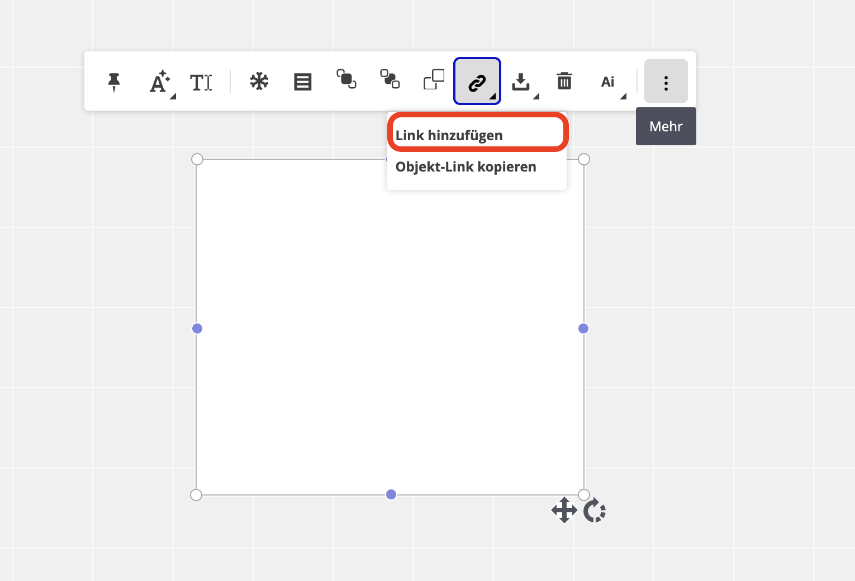Click the send backward grouping icon
The height and width of the screenshot is (581, 855).
click(x=390, y=80)
